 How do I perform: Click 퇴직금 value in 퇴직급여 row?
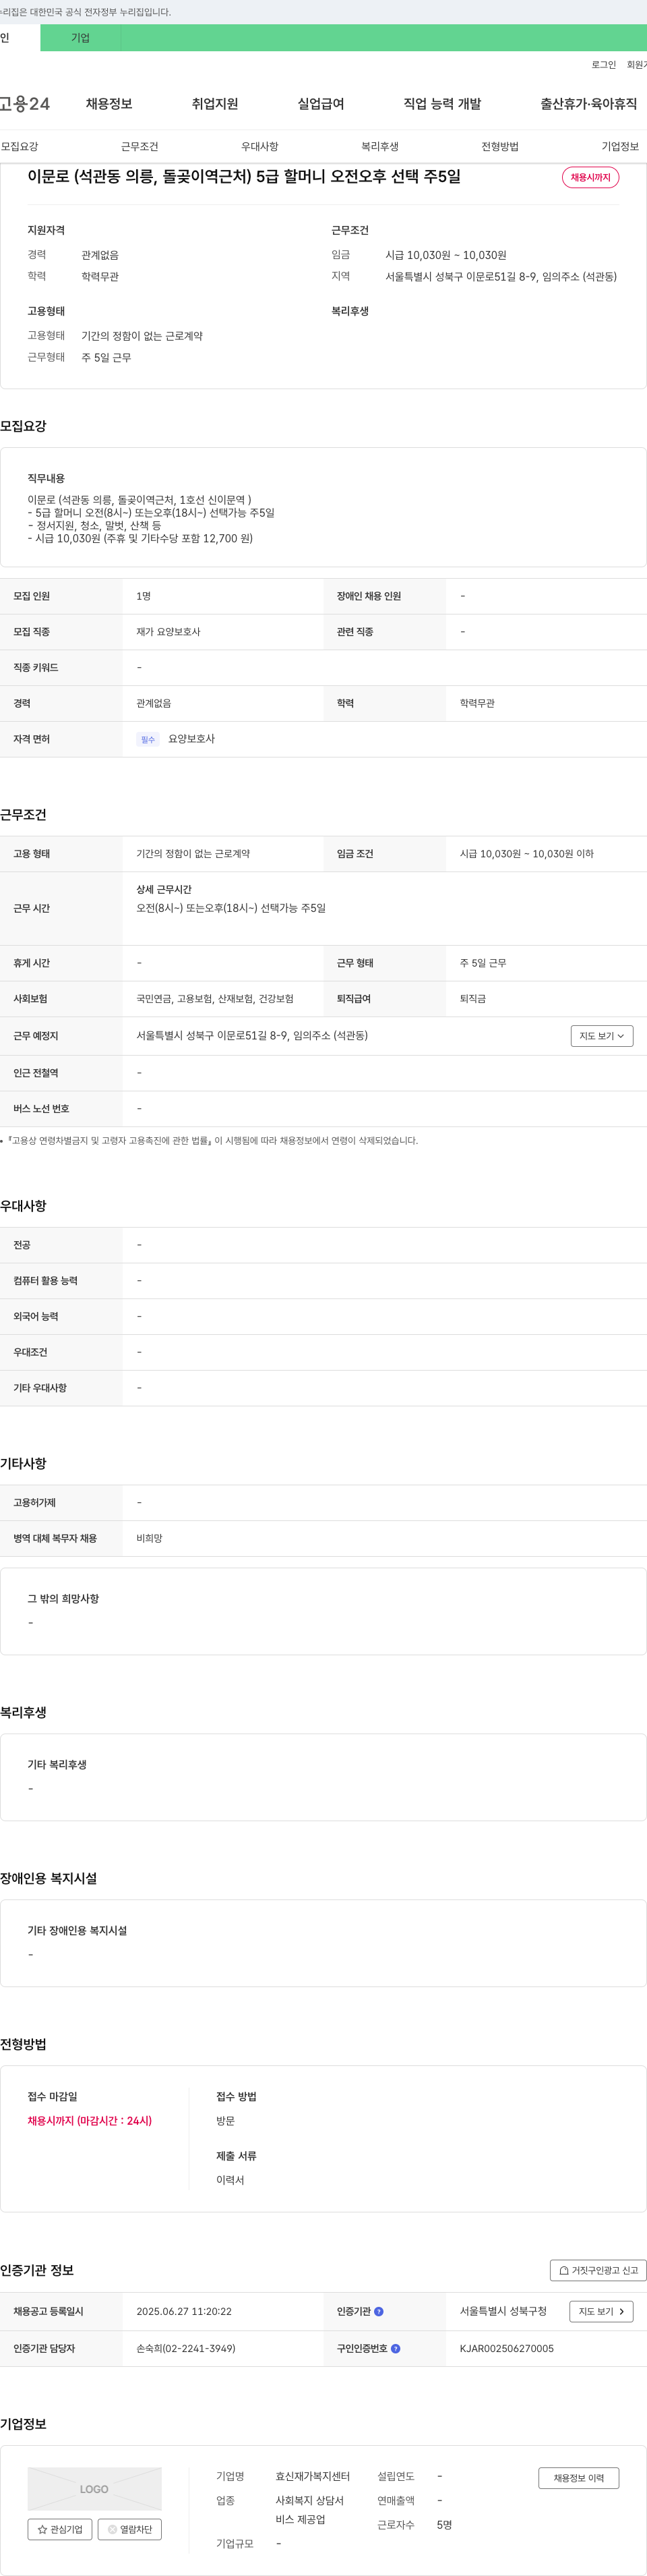(472, 999)
